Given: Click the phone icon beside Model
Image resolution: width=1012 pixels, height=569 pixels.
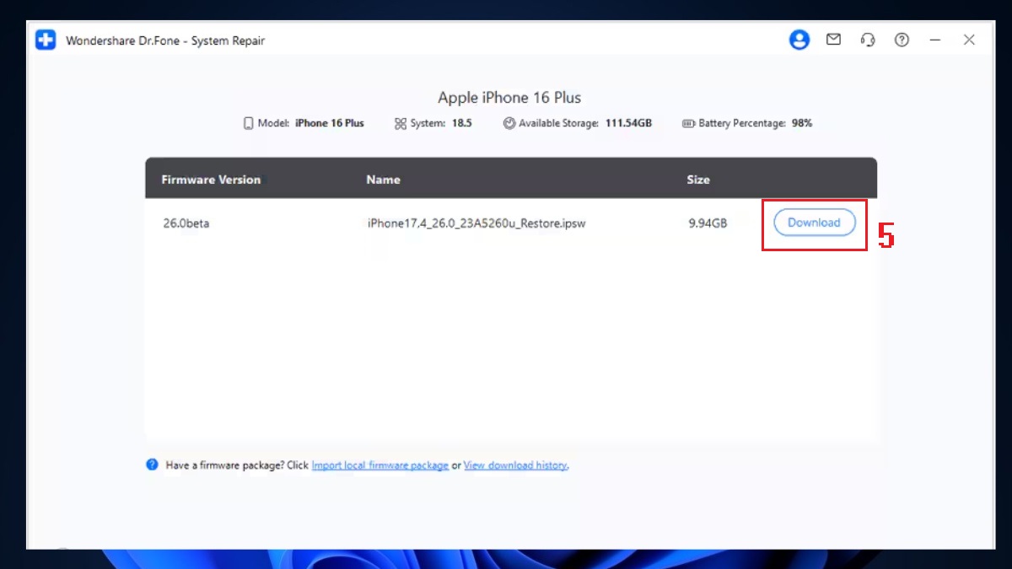Looking at the screenshot, I should coord(249,123).
